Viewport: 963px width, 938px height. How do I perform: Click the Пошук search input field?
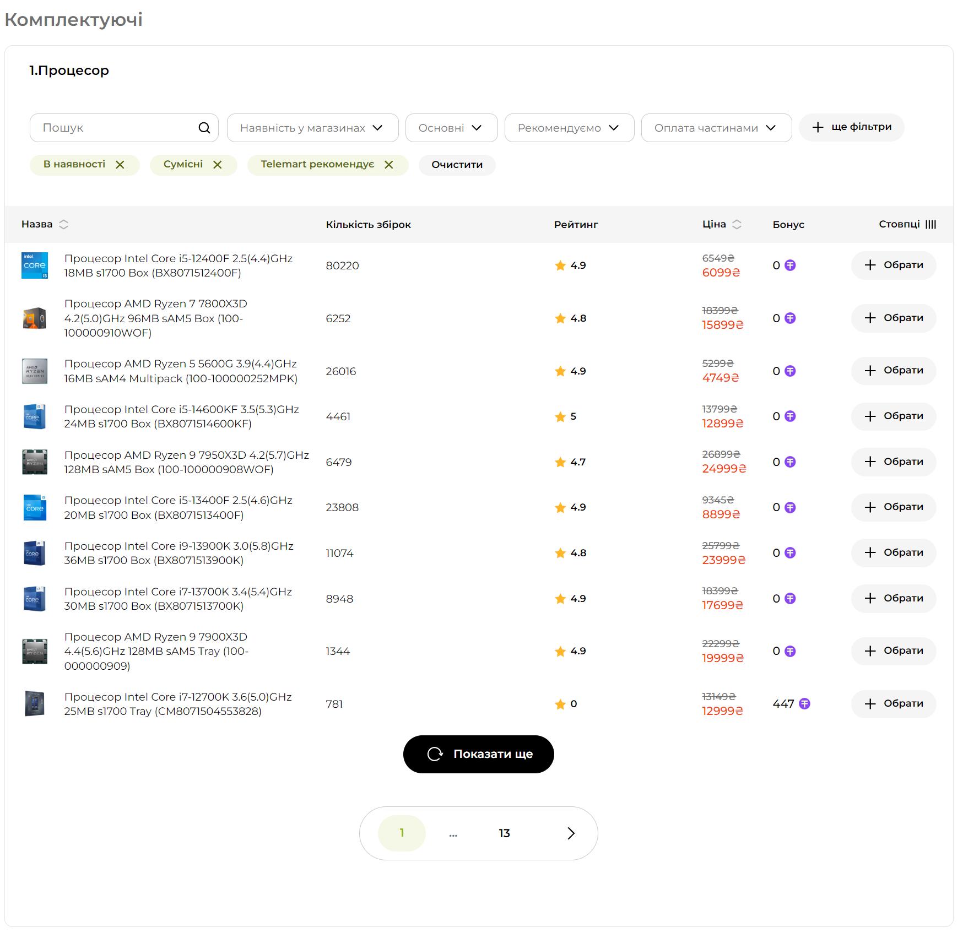pos(116,128)
